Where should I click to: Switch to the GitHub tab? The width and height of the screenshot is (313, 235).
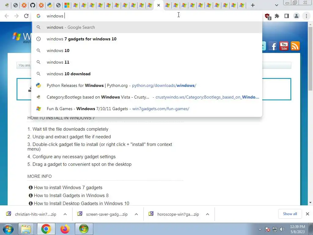[x=32, y=5]
